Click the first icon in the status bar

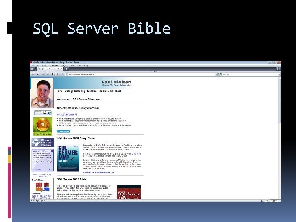32,201
